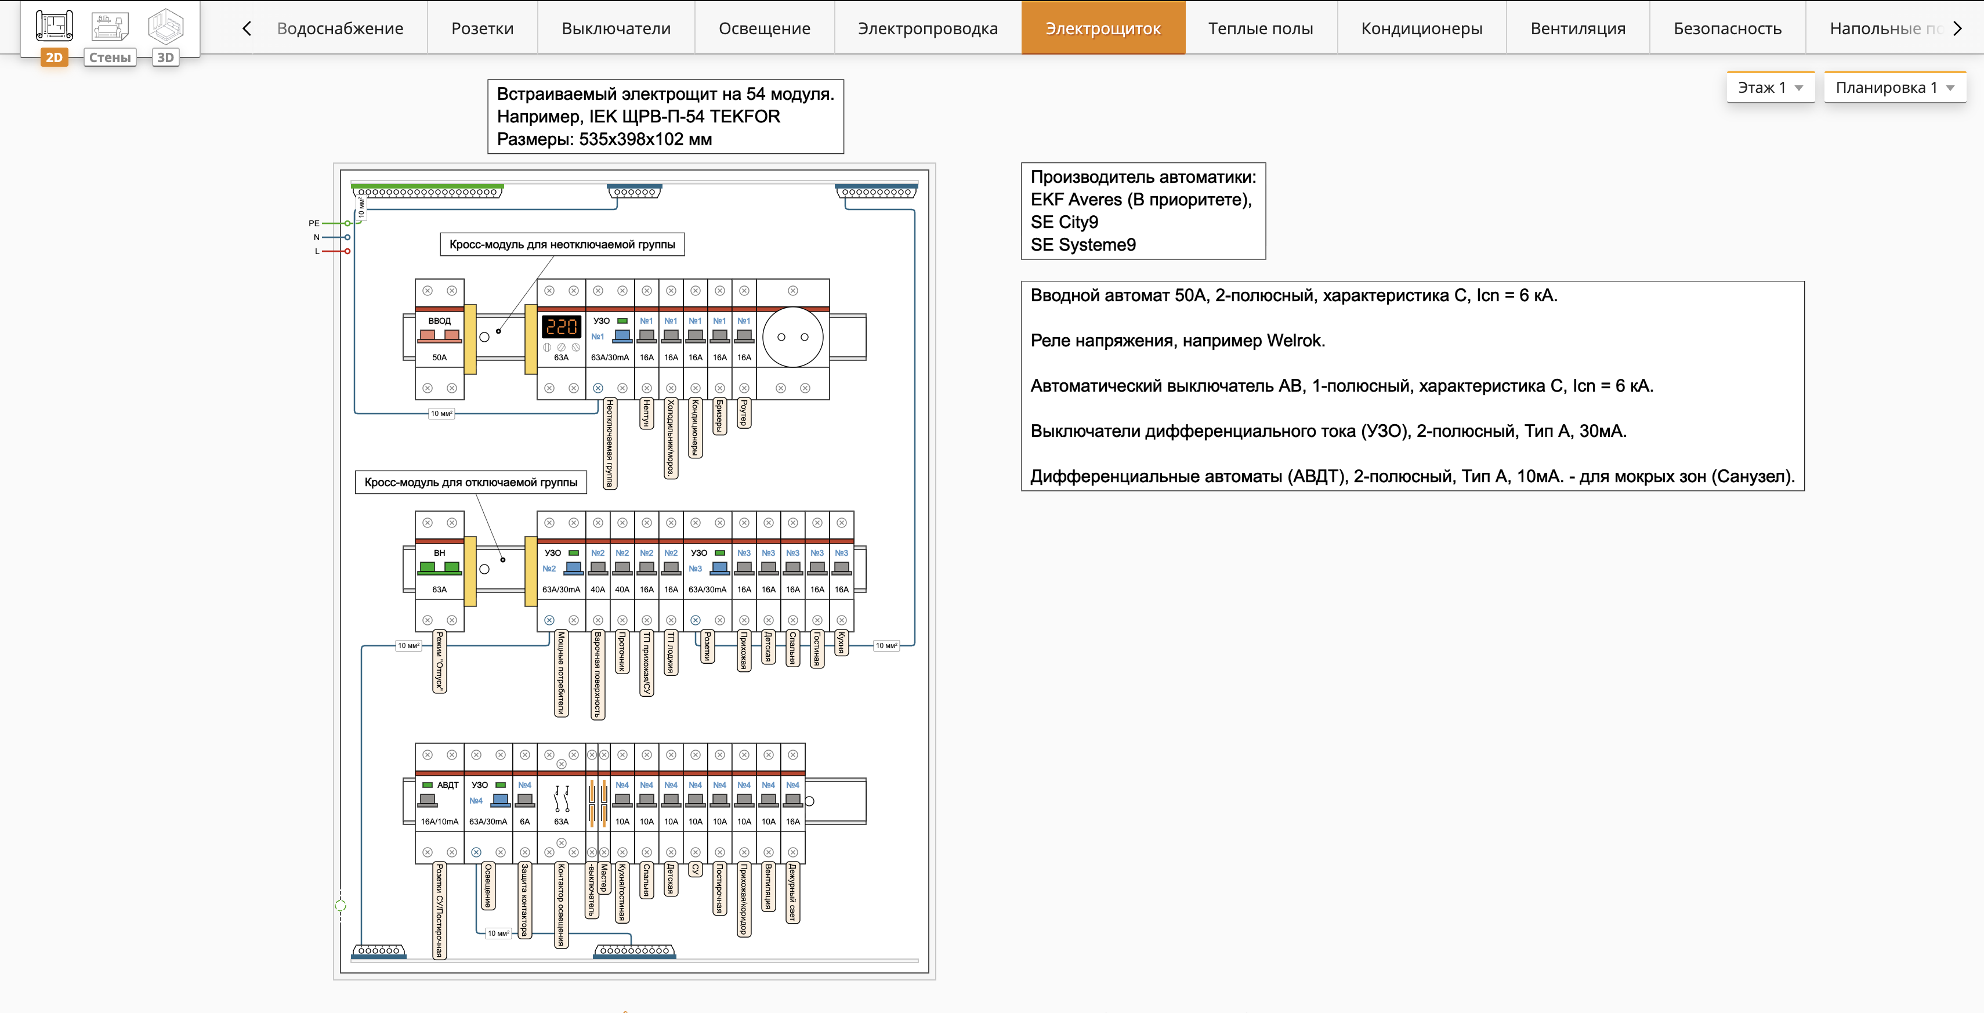Toggle the ВВОД 50A input breaker
Viewport: 1984px width, 1013px height.
click(439, 336)
